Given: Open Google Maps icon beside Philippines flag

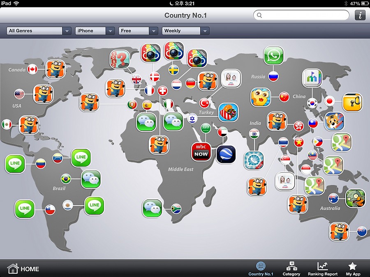Looking at the screenshot, I should [x=342, y=142].
